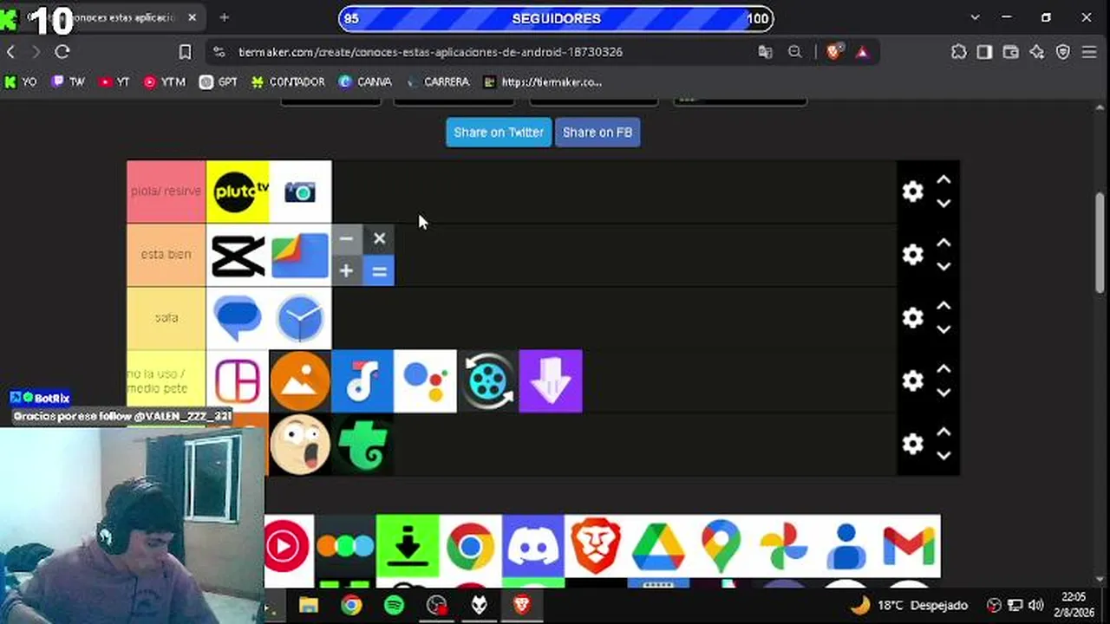The image size is (1110, 624).
Task: Select the Google Assistant tile
Action: (x=425, y=381)
